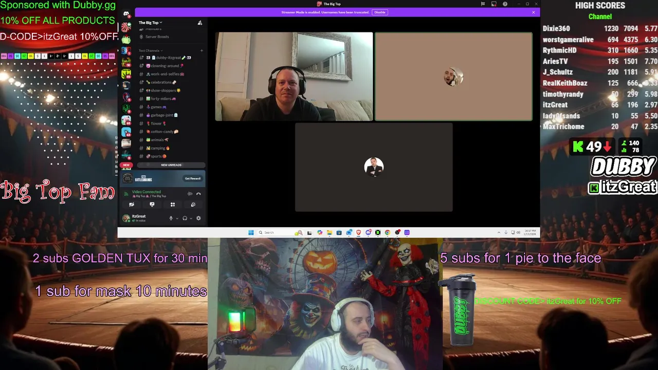Mute the microphone in the user panel
658x370 pixels.
tap(171, 218)
